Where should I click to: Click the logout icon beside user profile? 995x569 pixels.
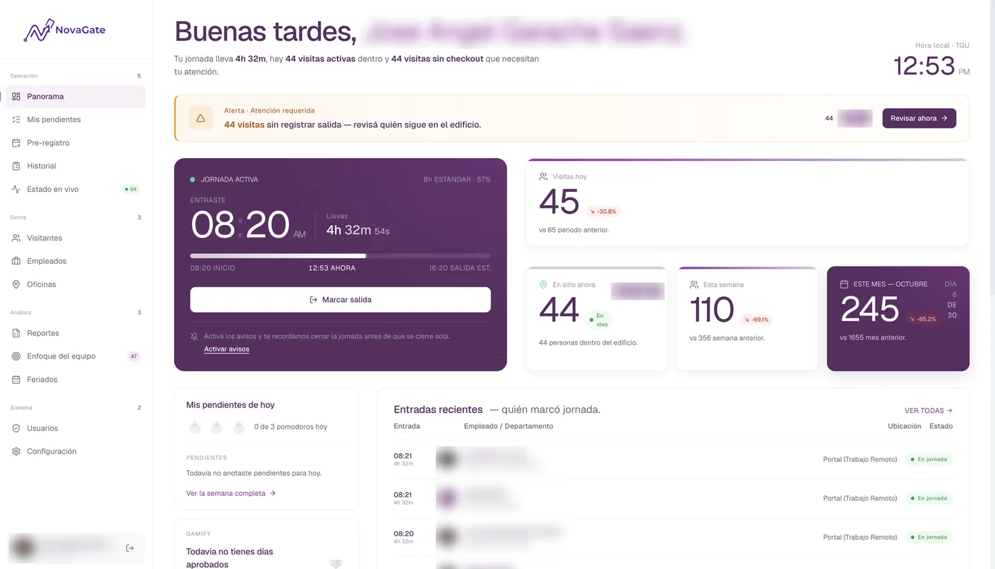pos(130,548)
